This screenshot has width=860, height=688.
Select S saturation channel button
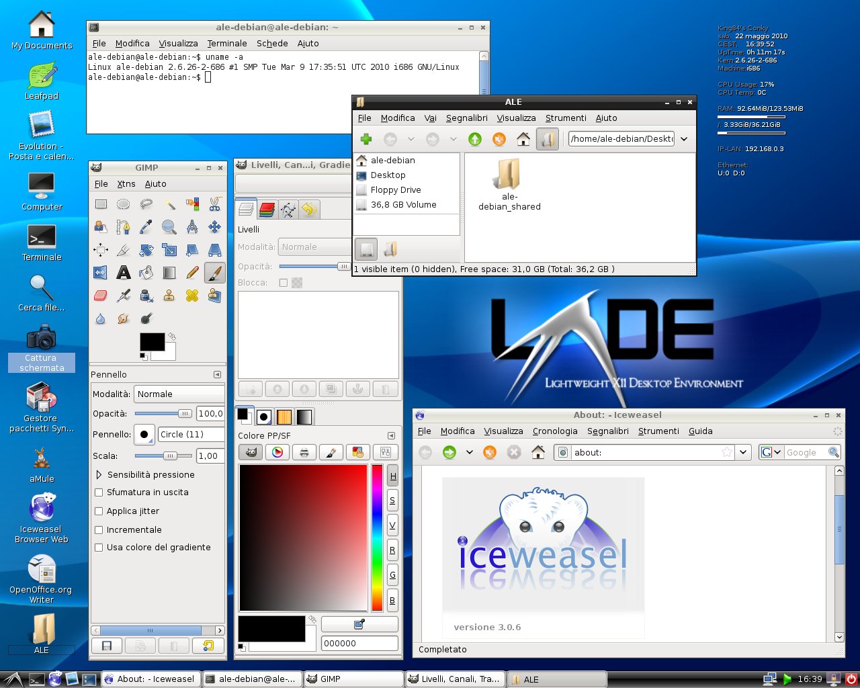pyautogui.click(x=392, y=501)
